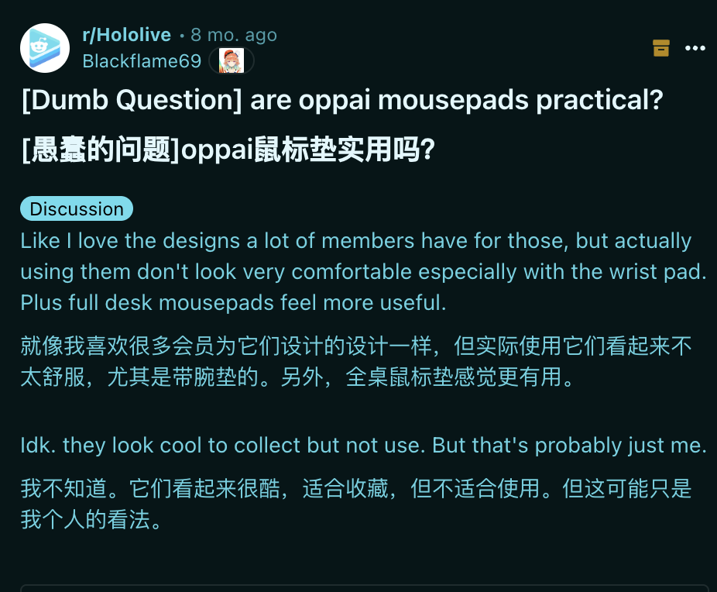Click the translated Chinese post title
Viewport: 717px width, 592px height.
pos(228,149)
